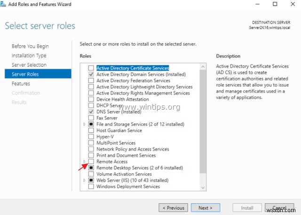301x215 pixels.
Task: Click the Next button
Action: tap(206, 207)
